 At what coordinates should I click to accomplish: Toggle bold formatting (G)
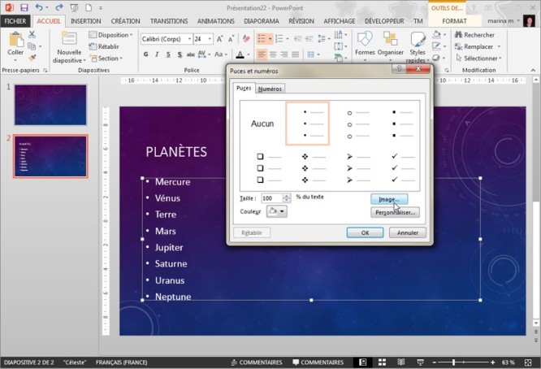coord(145,54)
